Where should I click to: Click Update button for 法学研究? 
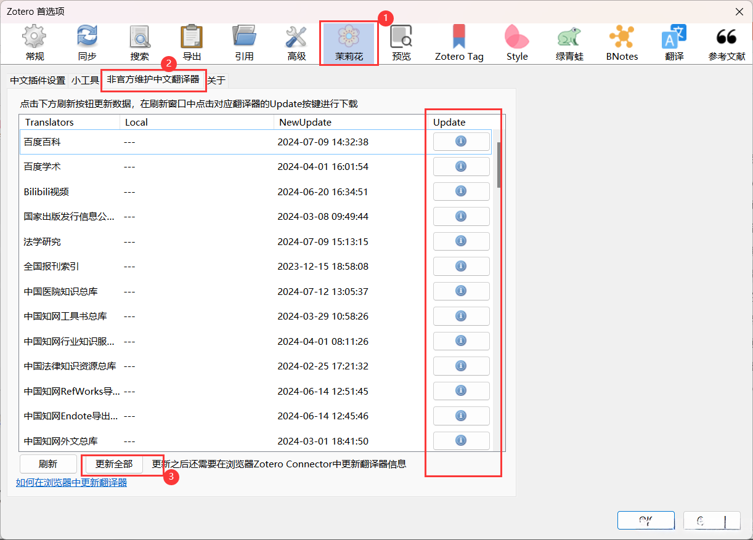pos(461,241)
